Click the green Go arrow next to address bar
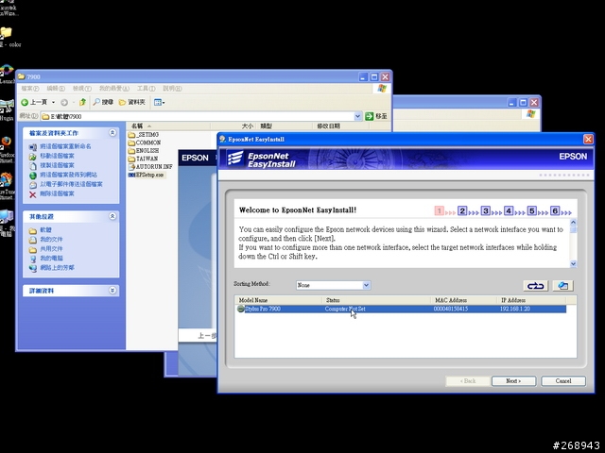 click(x=370, y=116)
